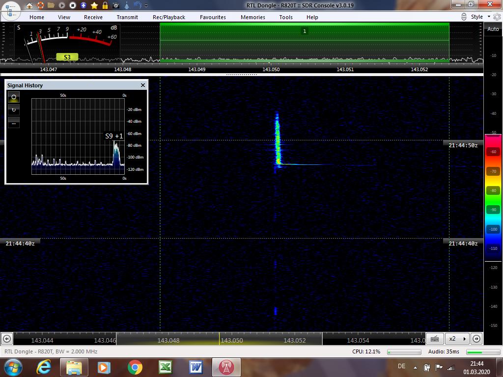This screenshot has width=503, height=377.
Task: Click the highlighted span in frequency navigator
Action: click(x=219, y=339)
